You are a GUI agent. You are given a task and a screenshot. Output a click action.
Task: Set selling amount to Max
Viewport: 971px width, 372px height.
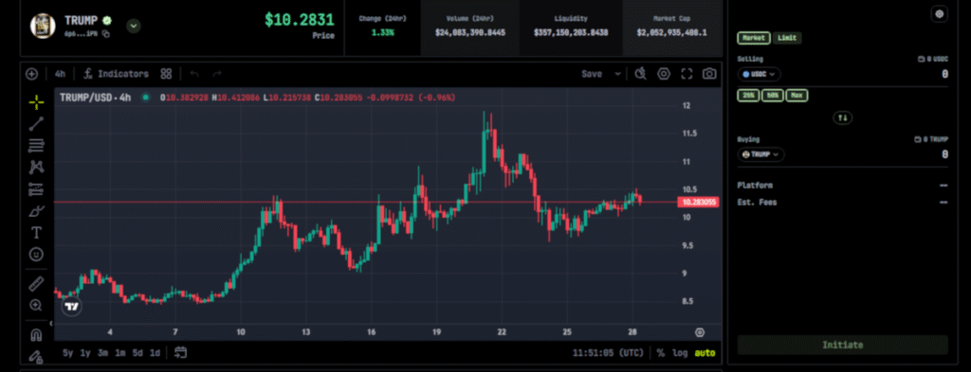tap(797, 96)
